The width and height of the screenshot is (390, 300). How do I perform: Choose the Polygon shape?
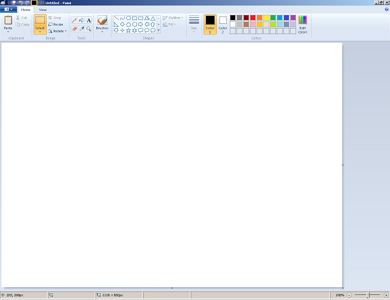coord(147,18)
